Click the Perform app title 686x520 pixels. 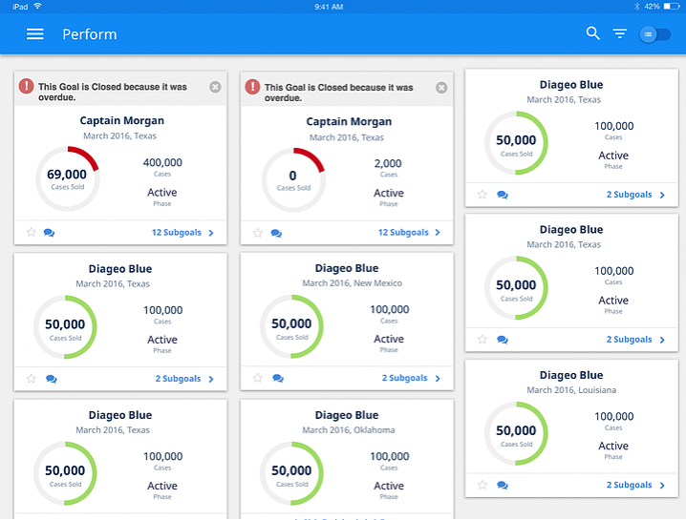click(90, 34)
